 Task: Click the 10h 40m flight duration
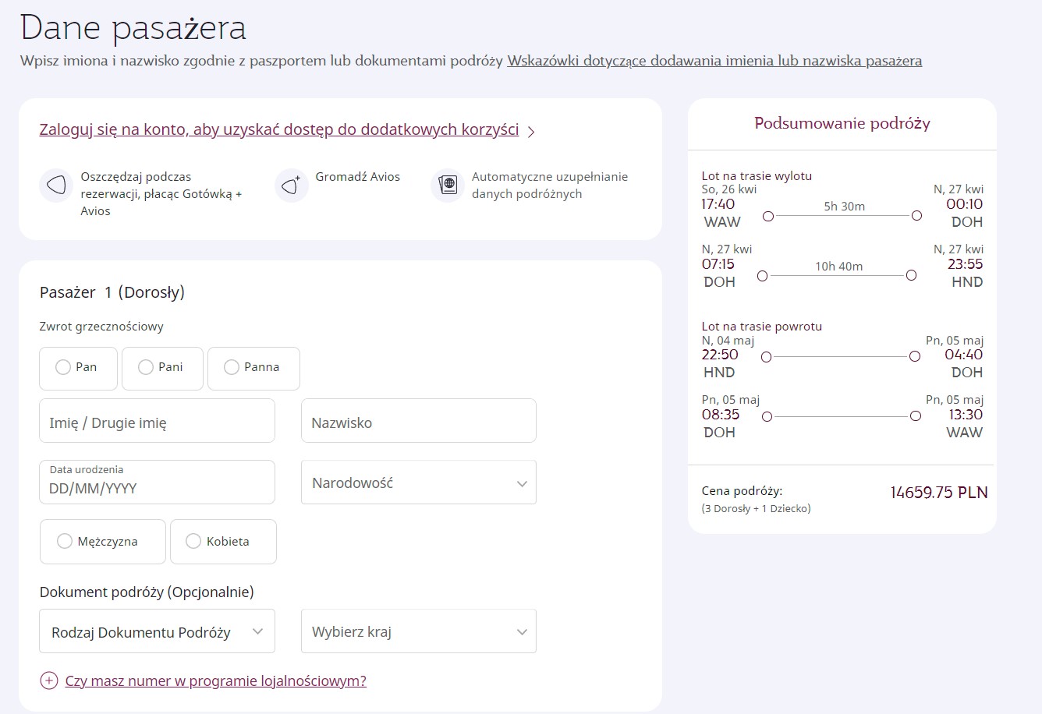839,267
